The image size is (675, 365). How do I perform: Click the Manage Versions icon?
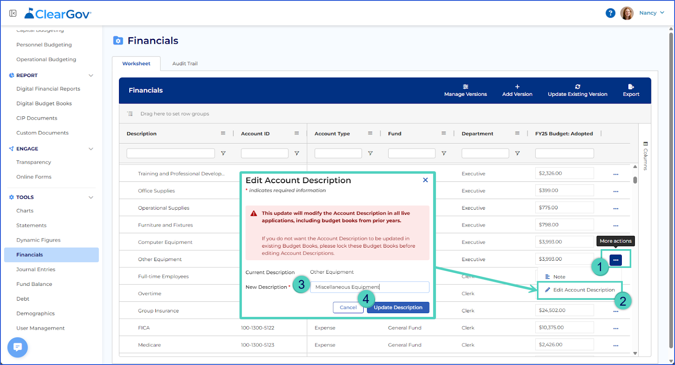(465, 87)
